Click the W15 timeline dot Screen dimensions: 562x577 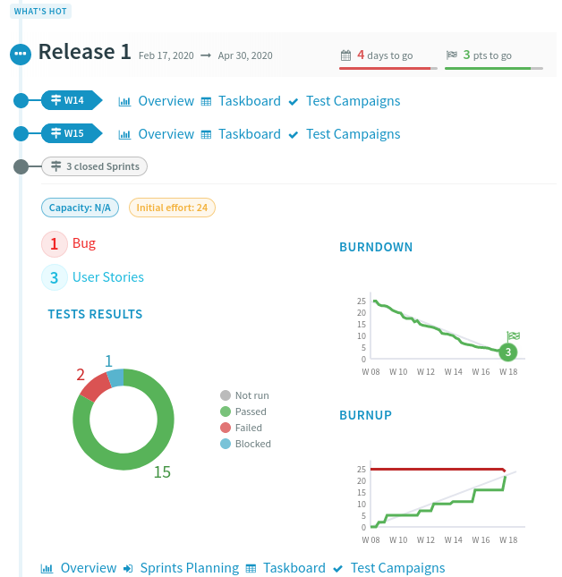(21, 133)
